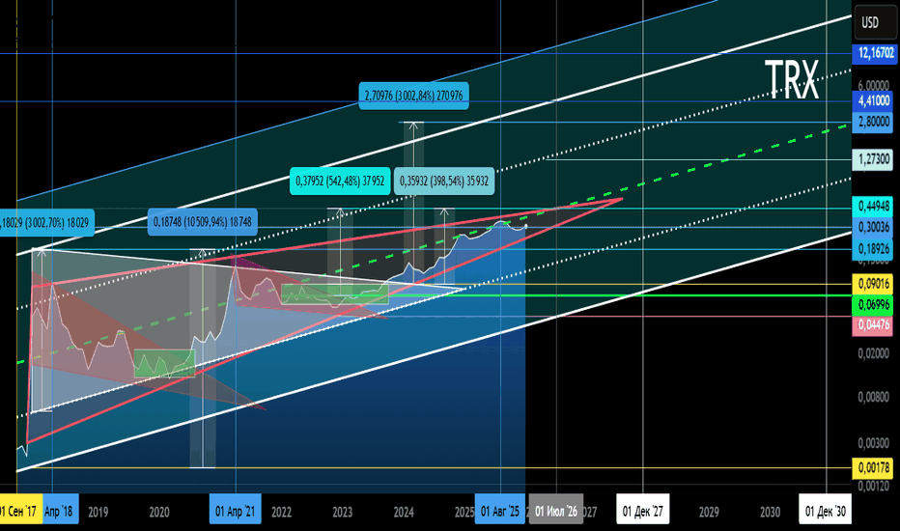Click the 2022 year on time axis
The width and height of the screenshot is (900, 531).
(x=281, y=512)
